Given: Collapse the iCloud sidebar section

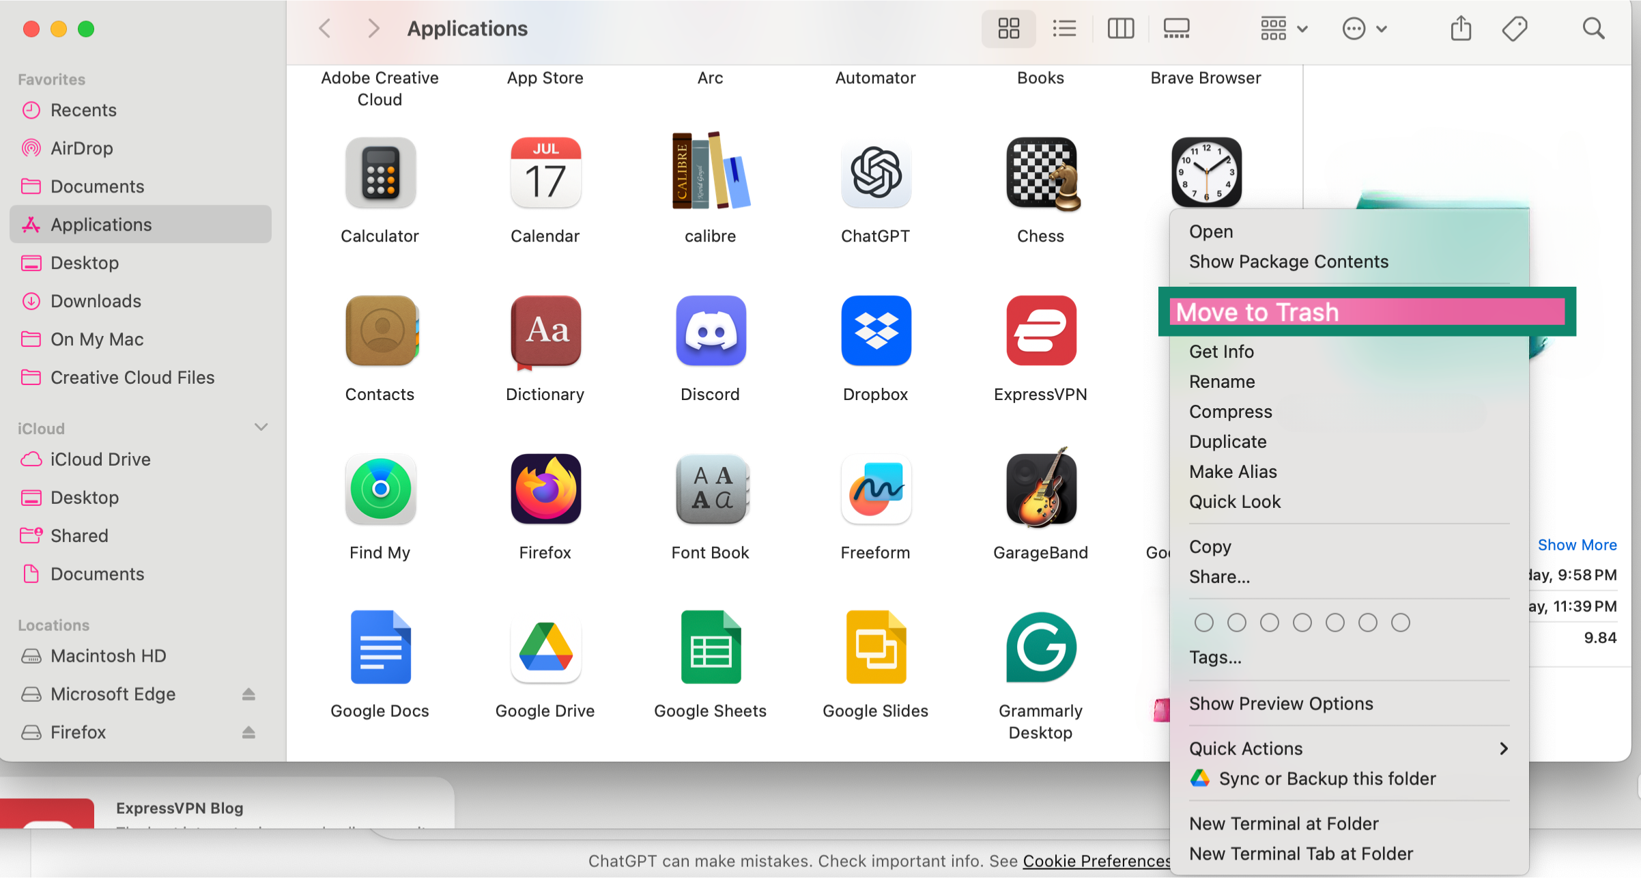Looking at the screenshot, I should pos(261,427).
